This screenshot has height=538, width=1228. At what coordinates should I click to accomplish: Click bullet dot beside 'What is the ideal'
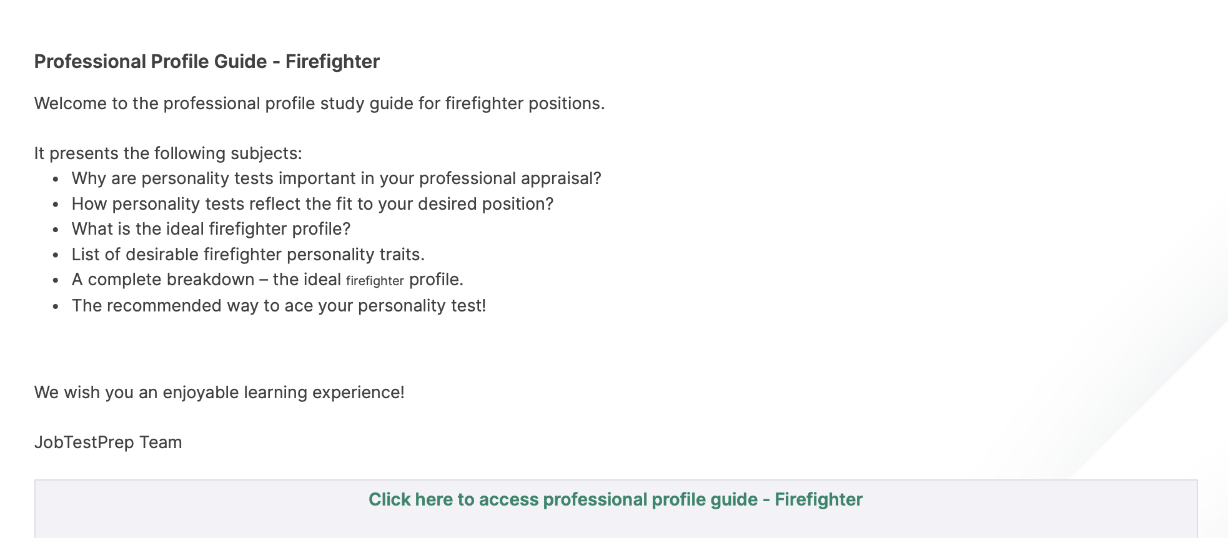(56, 230)
